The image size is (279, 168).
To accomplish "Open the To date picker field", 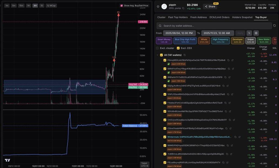I will tap(217, 33).
